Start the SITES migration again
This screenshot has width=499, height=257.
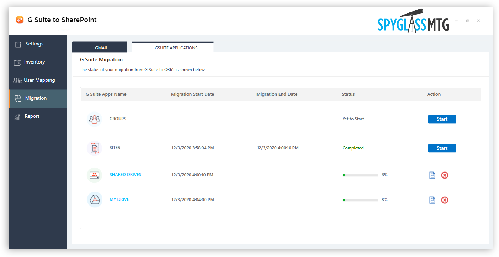[442, 148]
